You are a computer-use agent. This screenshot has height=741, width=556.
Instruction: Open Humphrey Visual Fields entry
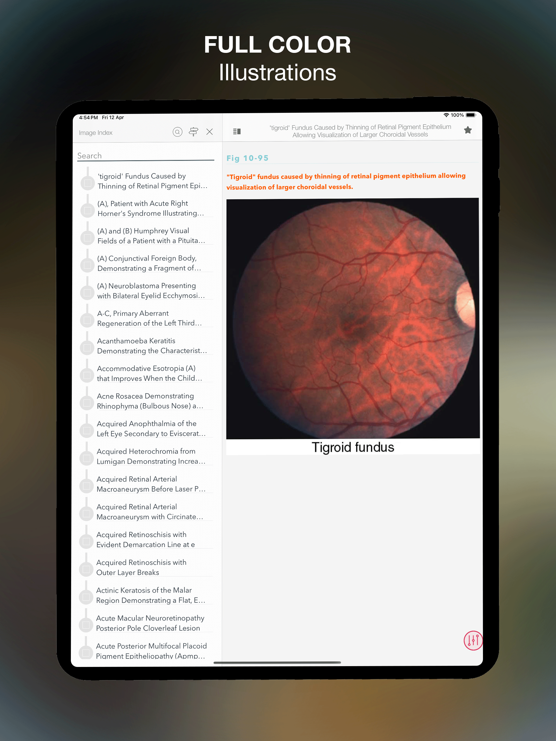[147, 236]
